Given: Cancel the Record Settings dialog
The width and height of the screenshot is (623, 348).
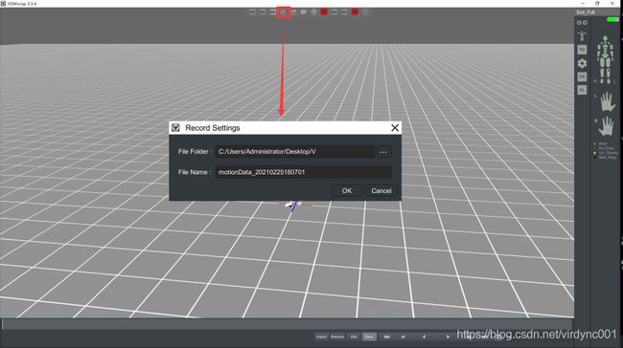Looking at the screenshot, I should pyautogui.click(x=381, y=190).
